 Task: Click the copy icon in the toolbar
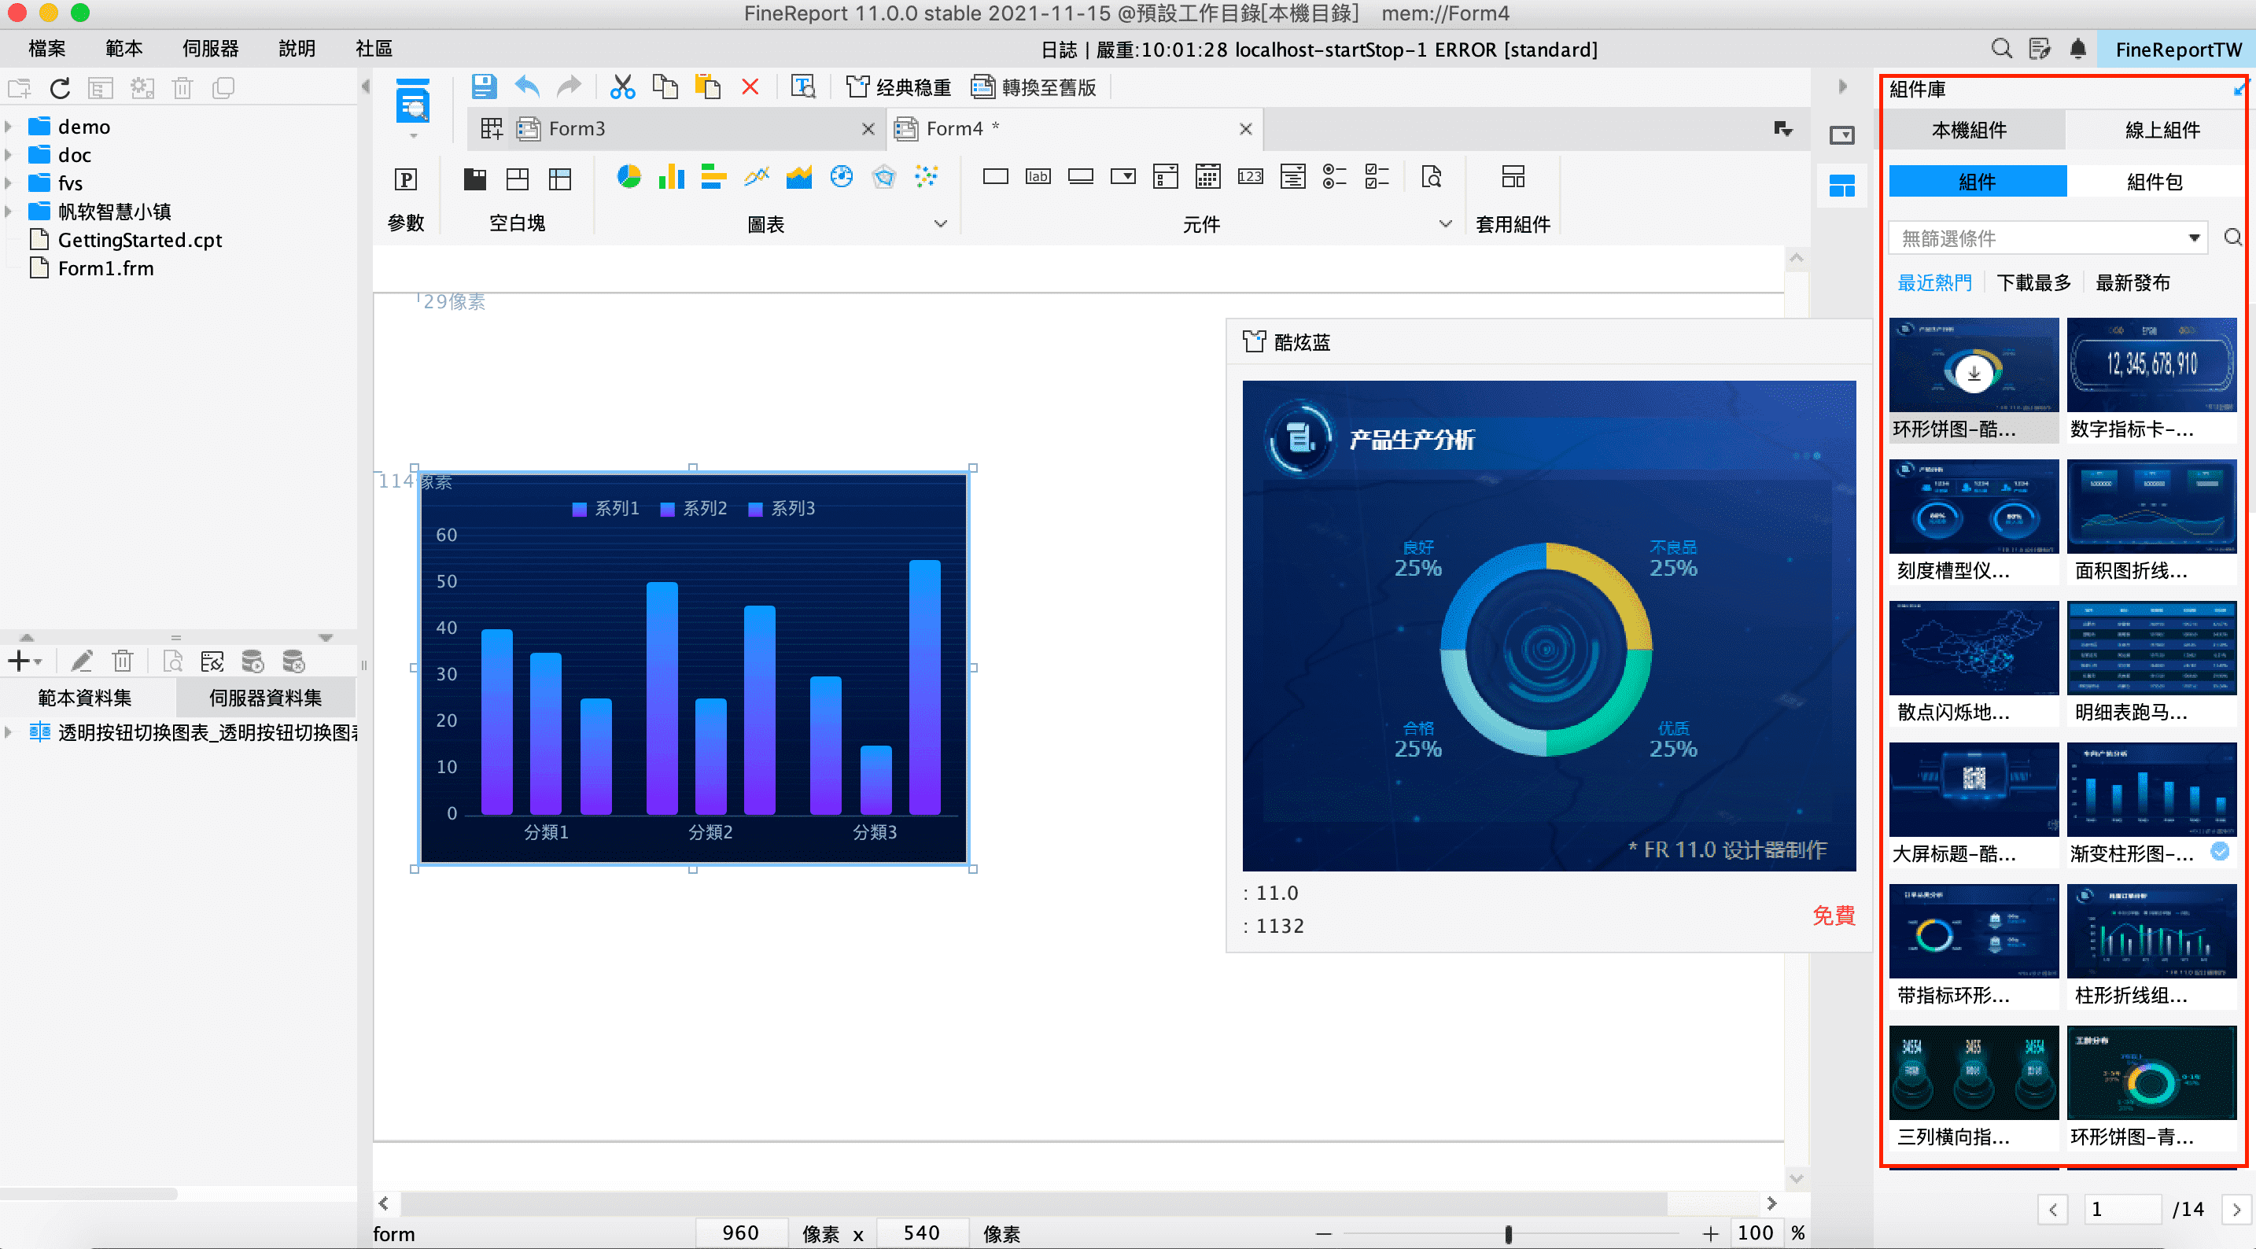(665, 87)
